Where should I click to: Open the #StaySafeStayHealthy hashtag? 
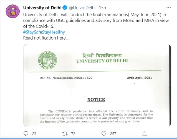[x=44, y=32]
